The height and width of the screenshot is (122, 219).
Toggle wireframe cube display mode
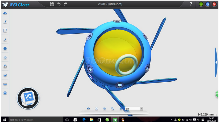97,109
